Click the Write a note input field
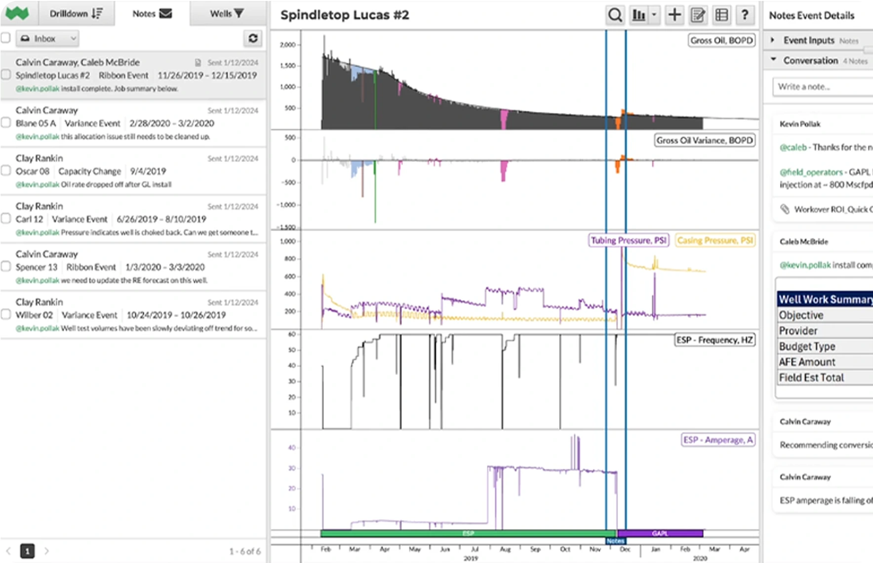 tap(822, 87)
